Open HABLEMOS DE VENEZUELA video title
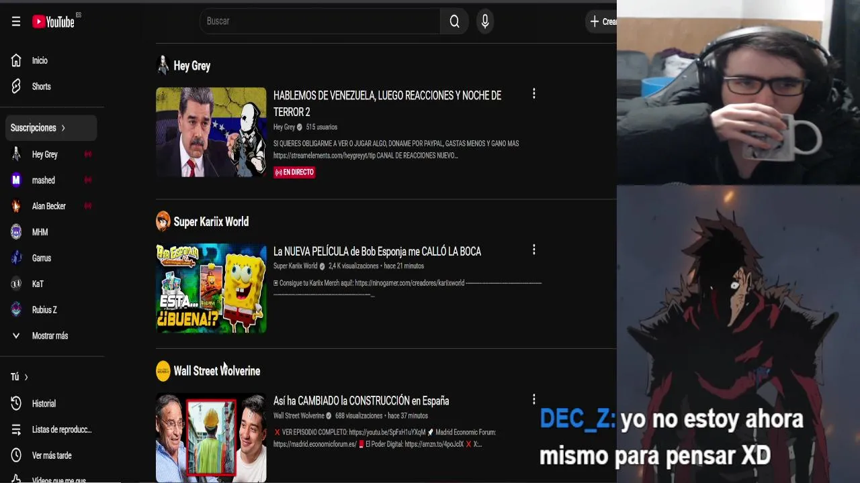860x483 pixels. click(387, 103)
